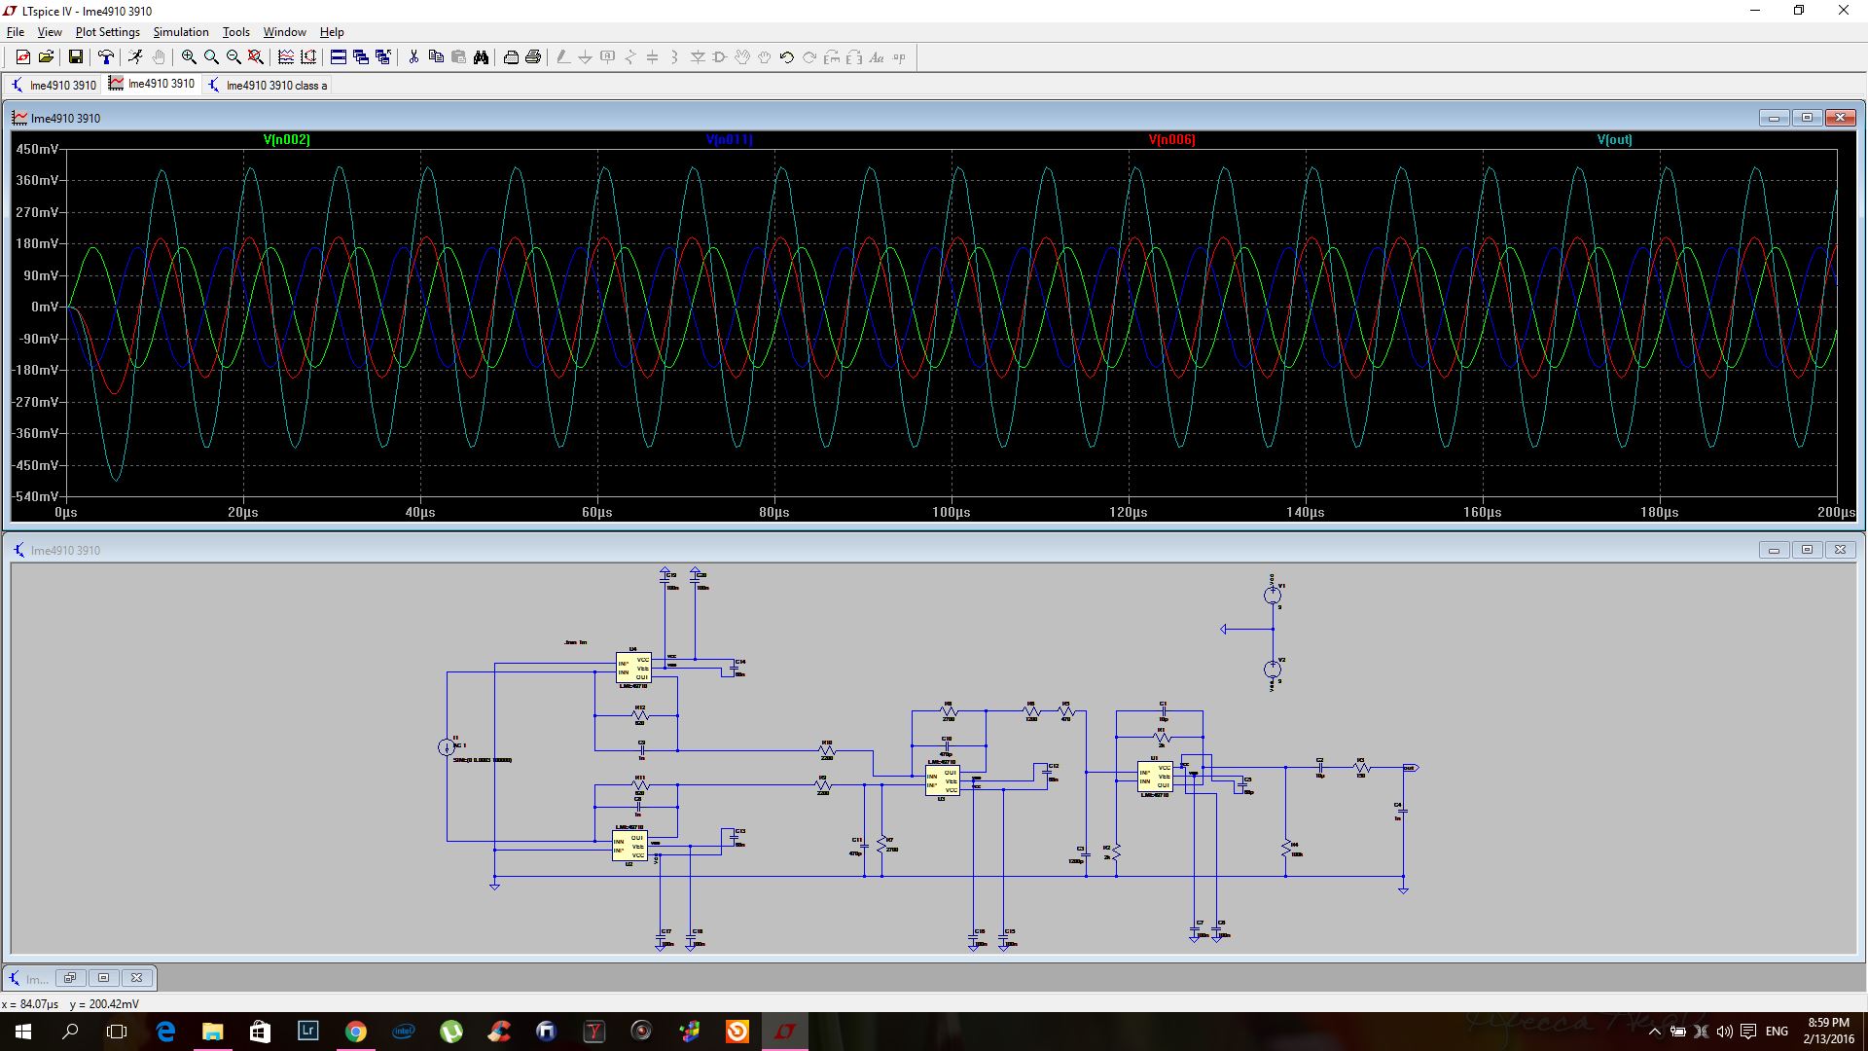Click the 0mV vertical axis label

(x=45, y=307)
